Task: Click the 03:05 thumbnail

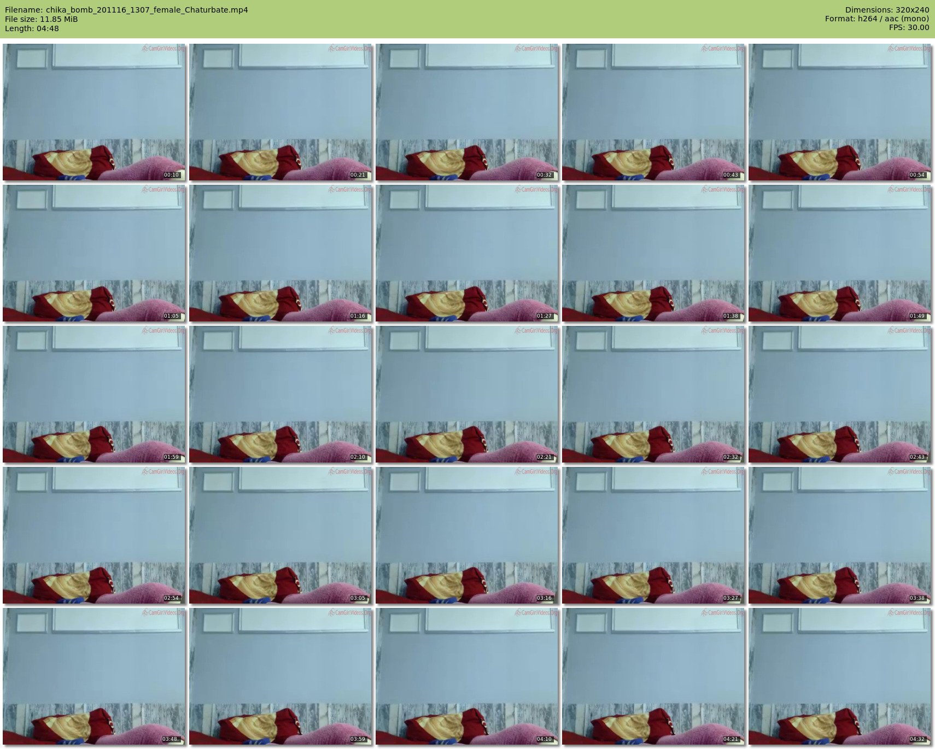Action: [280, 535]
